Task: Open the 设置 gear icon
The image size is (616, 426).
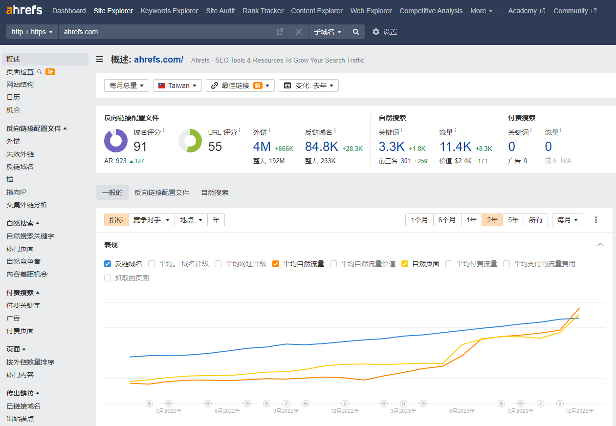Action: [375, 31]
